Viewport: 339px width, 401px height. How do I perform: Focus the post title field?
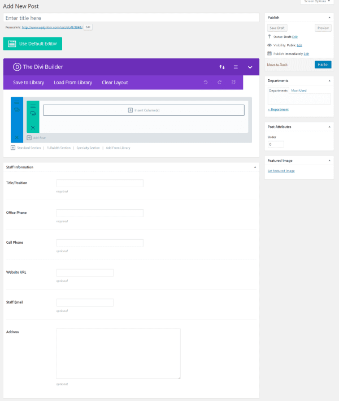pos(131,18)
